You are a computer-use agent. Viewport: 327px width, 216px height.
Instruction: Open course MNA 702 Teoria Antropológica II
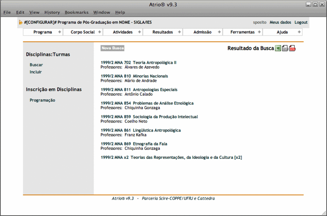tap(138, 62)
